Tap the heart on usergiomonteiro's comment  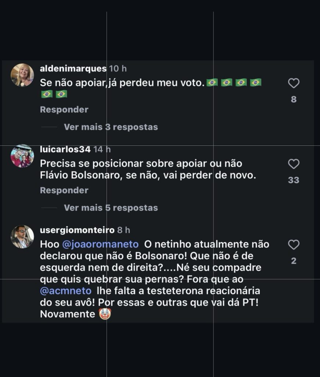pos(294,245)
